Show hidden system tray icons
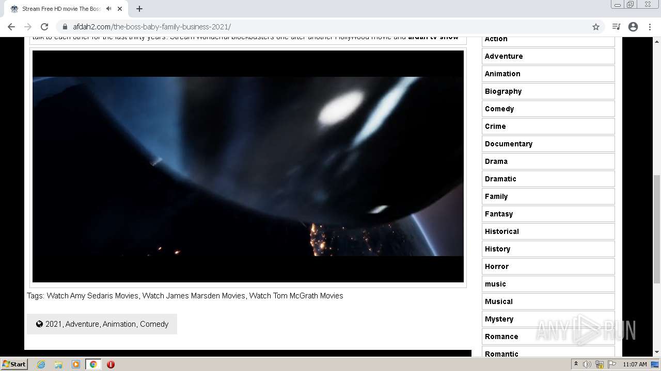661x371 pixels. pyautogui.click(x=576, y=364)
